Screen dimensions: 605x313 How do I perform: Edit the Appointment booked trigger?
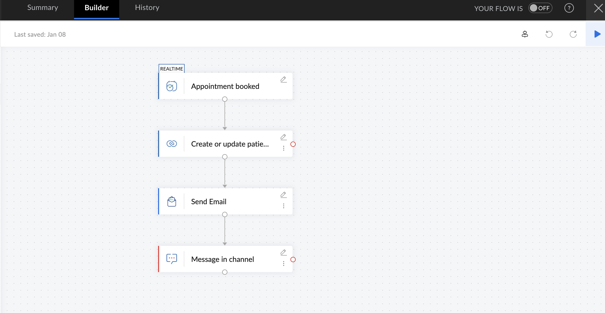283,79
